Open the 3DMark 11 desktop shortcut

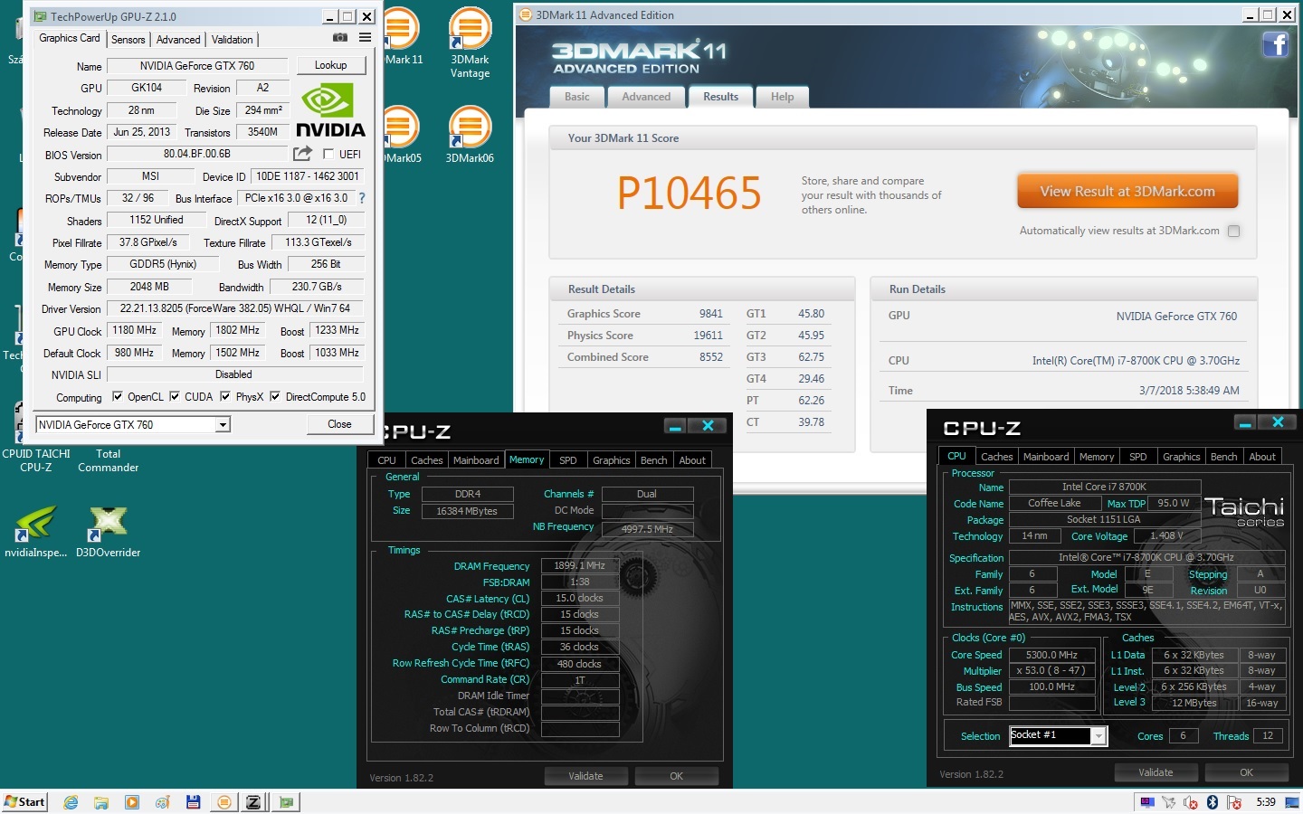point(403,36)
